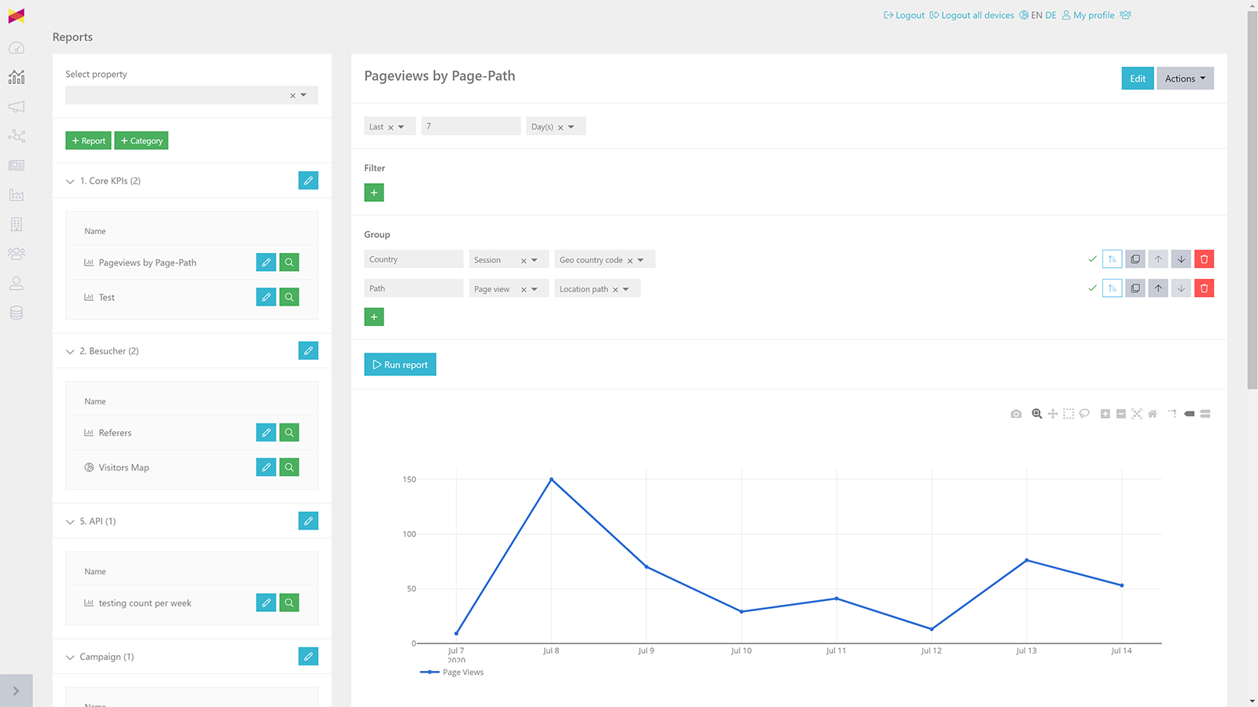Screen dimensions: 1258x707
Task: Click Run report
Action: 400,364
